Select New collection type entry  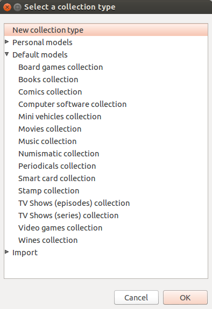click(x=106, y=30)
